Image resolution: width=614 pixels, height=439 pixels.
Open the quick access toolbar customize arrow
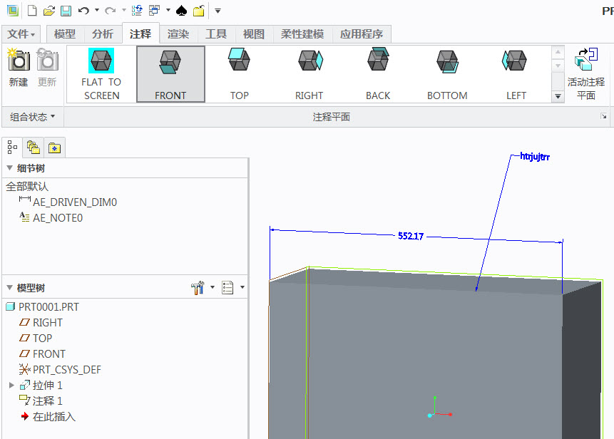pos(218,11)
